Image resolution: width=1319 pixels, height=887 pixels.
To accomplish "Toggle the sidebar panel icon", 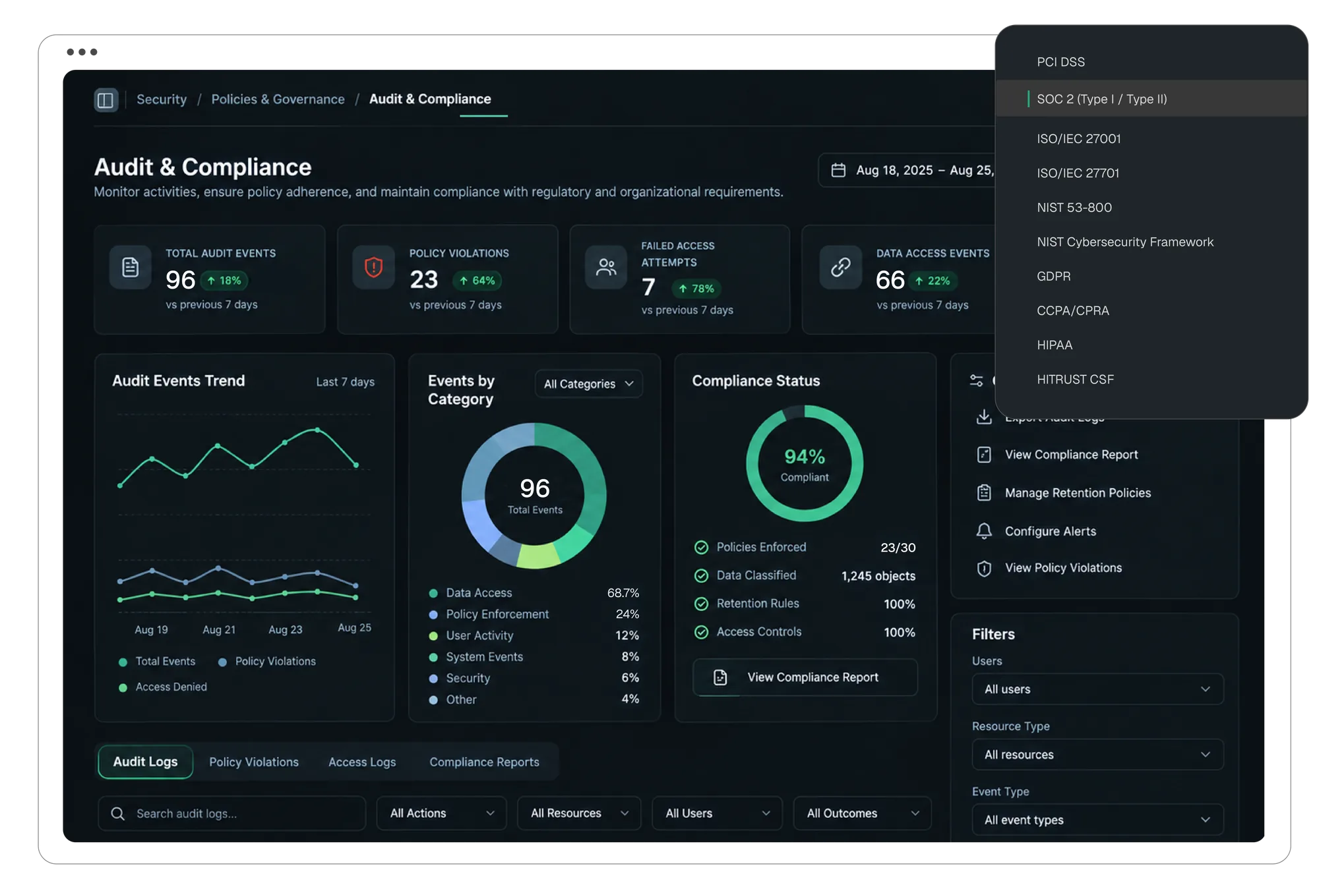I will click(x=106, y=100).
